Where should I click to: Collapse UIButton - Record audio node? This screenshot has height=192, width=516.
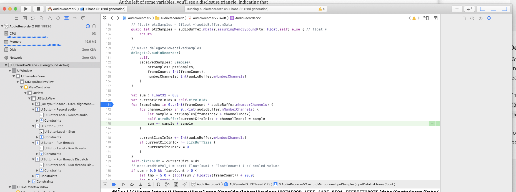coord(33,109)
